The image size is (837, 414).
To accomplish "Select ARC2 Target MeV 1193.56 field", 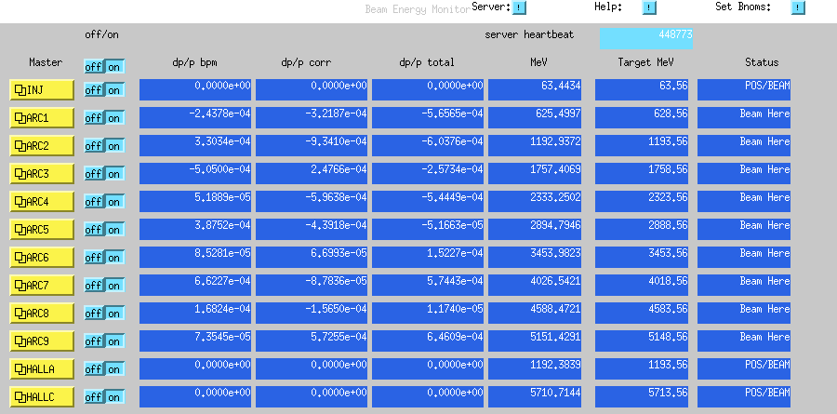I will coord(642,145).
